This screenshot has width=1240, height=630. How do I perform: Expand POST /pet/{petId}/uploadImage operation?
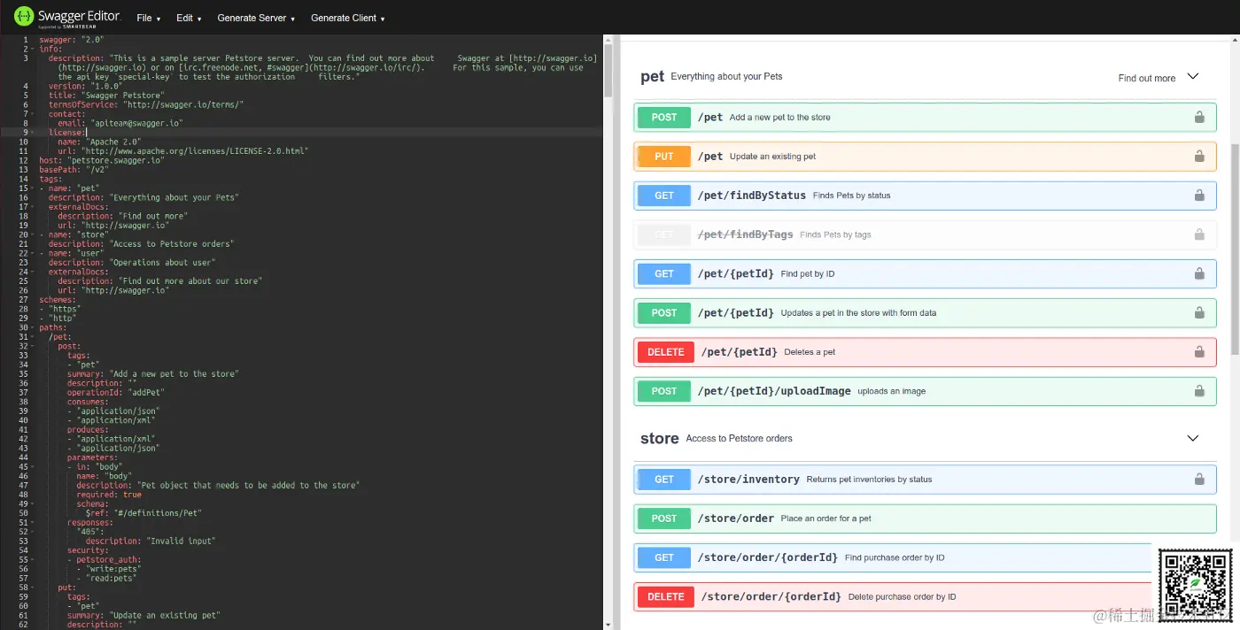(x=925, y=390)
